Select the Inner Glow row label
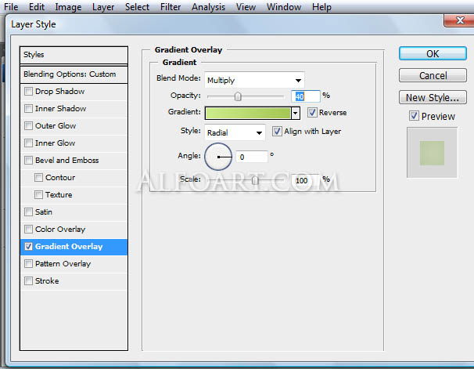 [55, 143]
